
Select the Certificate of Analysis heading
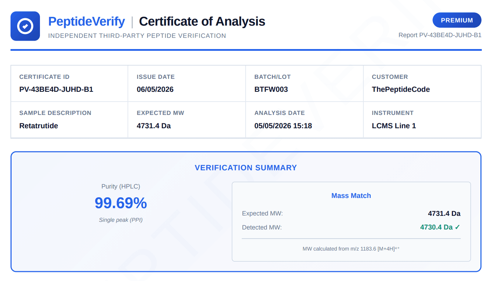pos(202,21)
